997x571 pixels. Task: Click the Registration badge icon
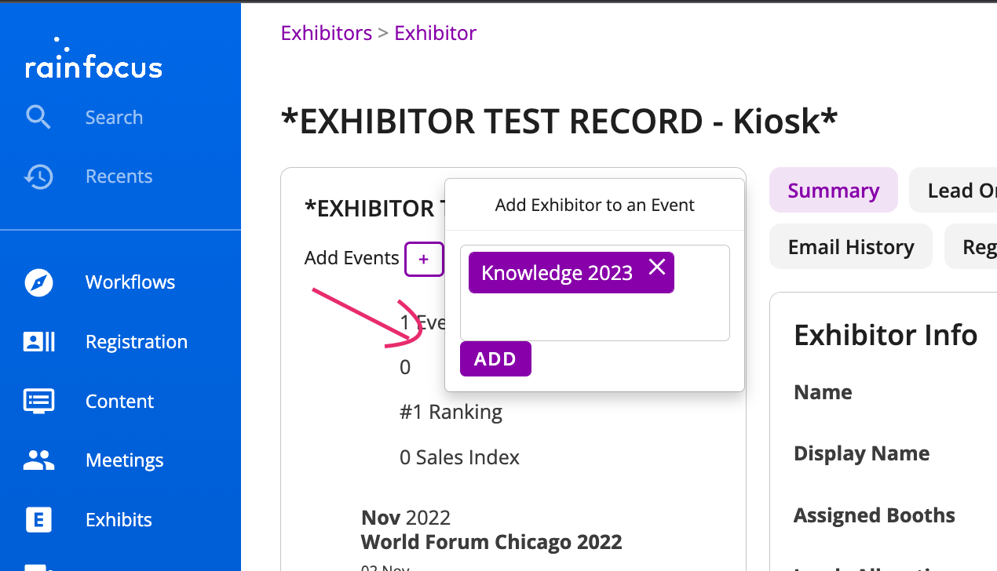point(38,342)
